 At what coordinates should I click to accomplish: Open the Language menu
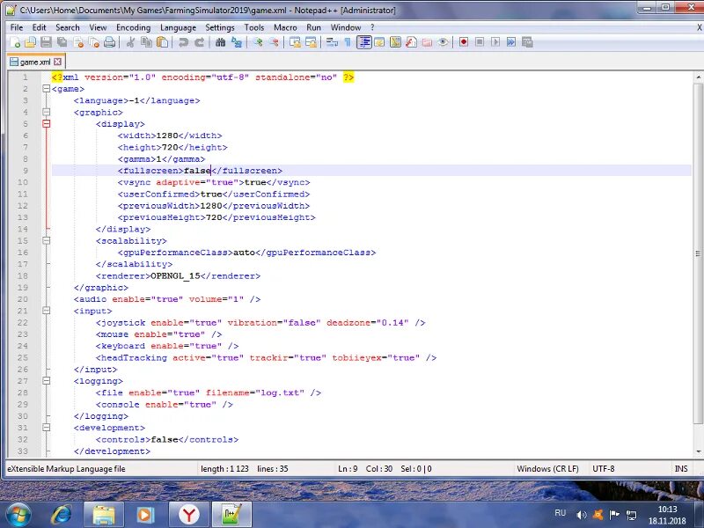178,27
